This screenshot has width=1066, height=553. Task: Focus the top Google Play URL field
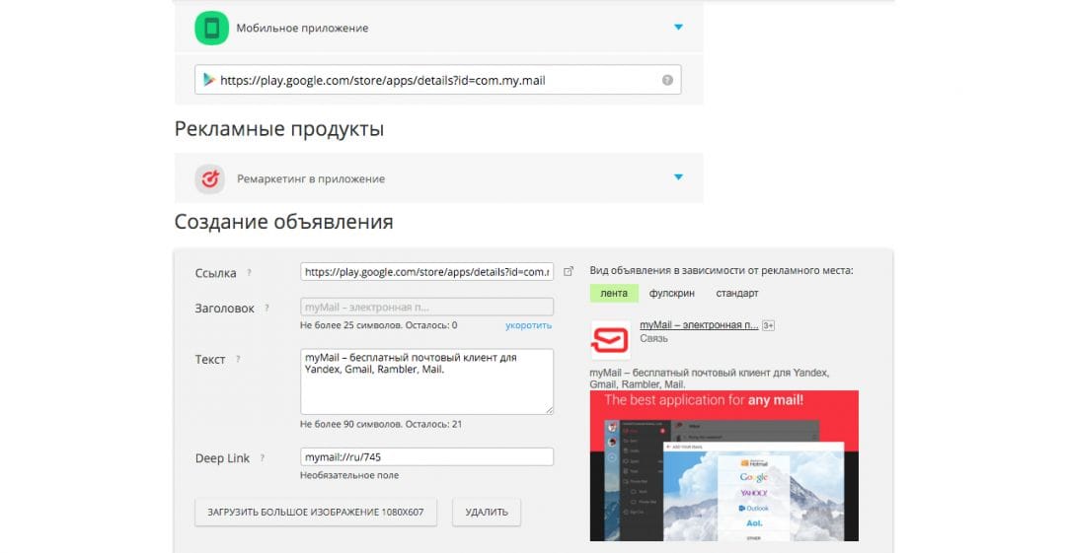pos(438,80)
